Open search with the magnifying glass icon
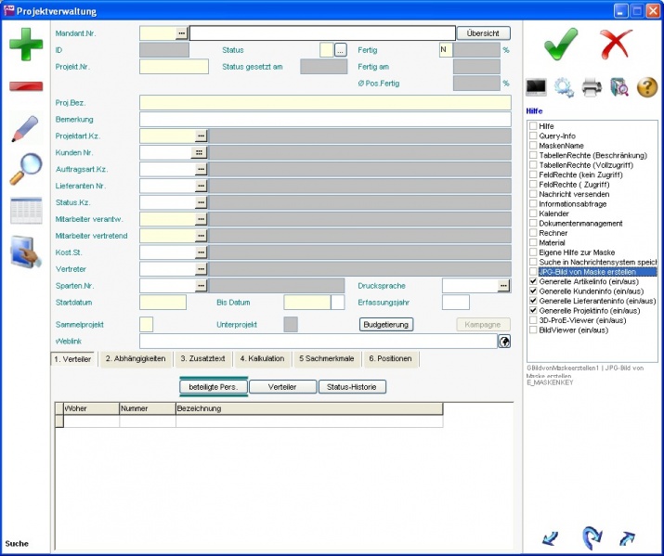The image size is (664, 556). pyautogui.click(x=26, y=169)
